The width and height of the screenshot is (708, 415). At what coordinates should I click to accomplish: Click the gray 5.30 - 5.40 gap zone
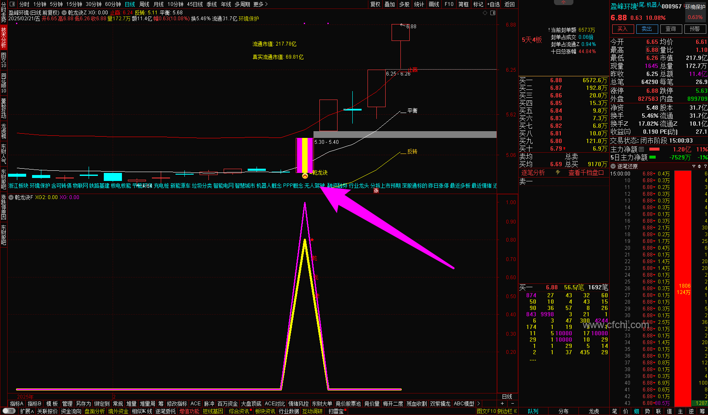(405, 135)
